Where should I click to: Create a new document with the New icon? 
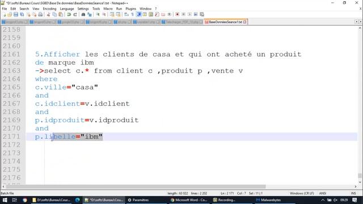click(4, 14)
